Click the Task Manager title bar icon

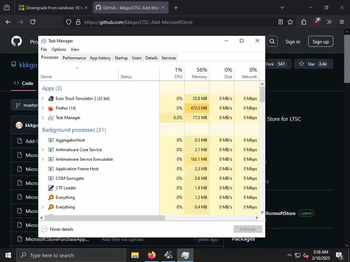pyautogui.click(x=44, y=41)
